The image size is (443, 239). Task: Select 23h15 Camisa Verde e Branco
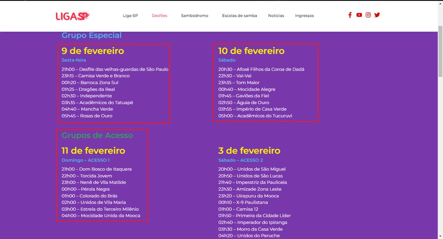(x=95, y=76)
